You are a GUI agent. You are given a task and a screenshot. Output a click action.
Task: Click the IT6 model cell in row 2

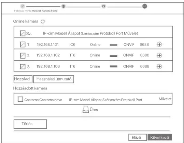point(73,55)
